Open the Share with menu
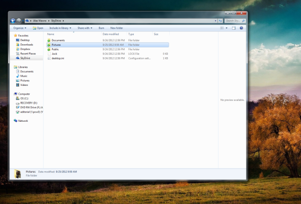 pyautogui.click(x=85, y=28)
